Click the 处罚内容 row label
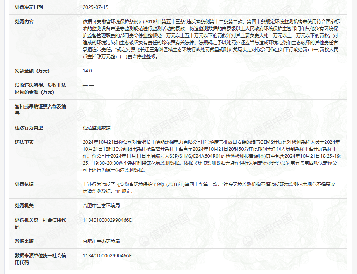The image size is (357, 274). pos(24,22)
